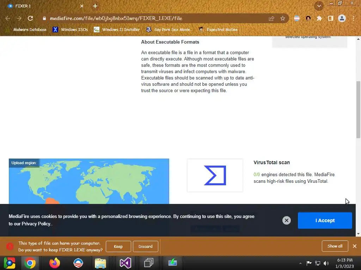Click the scrollbar up arrow
This screenshot has width=361, height=270.
point(358,39)
